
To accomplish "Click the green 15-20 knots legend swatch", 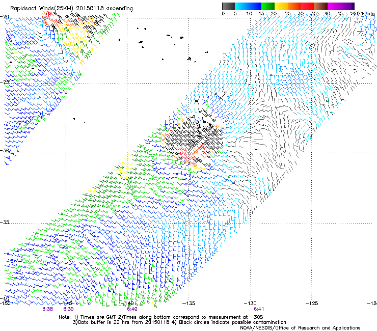I will tap(268, 6).
